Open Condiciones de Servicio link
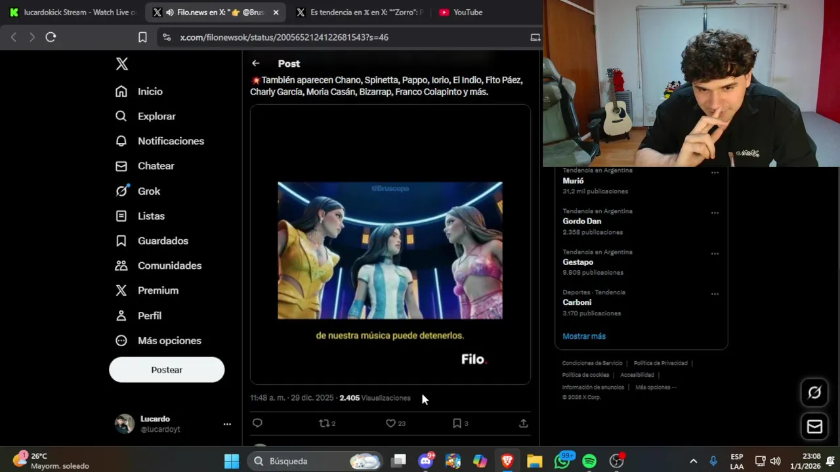This screenshot has height=472, width=840. (x=592, y=363)
